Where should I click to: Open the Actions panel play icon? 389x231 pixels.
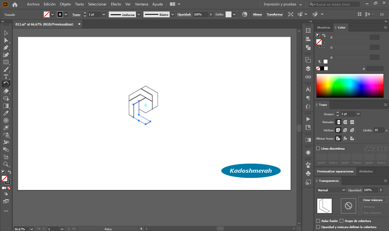pyautogui.click(x=308, y=119)
